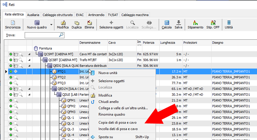Image resolution: width=257 pixels, height=140 pixels.
Task: Select the Fornitura tree node
Action: 43,48
